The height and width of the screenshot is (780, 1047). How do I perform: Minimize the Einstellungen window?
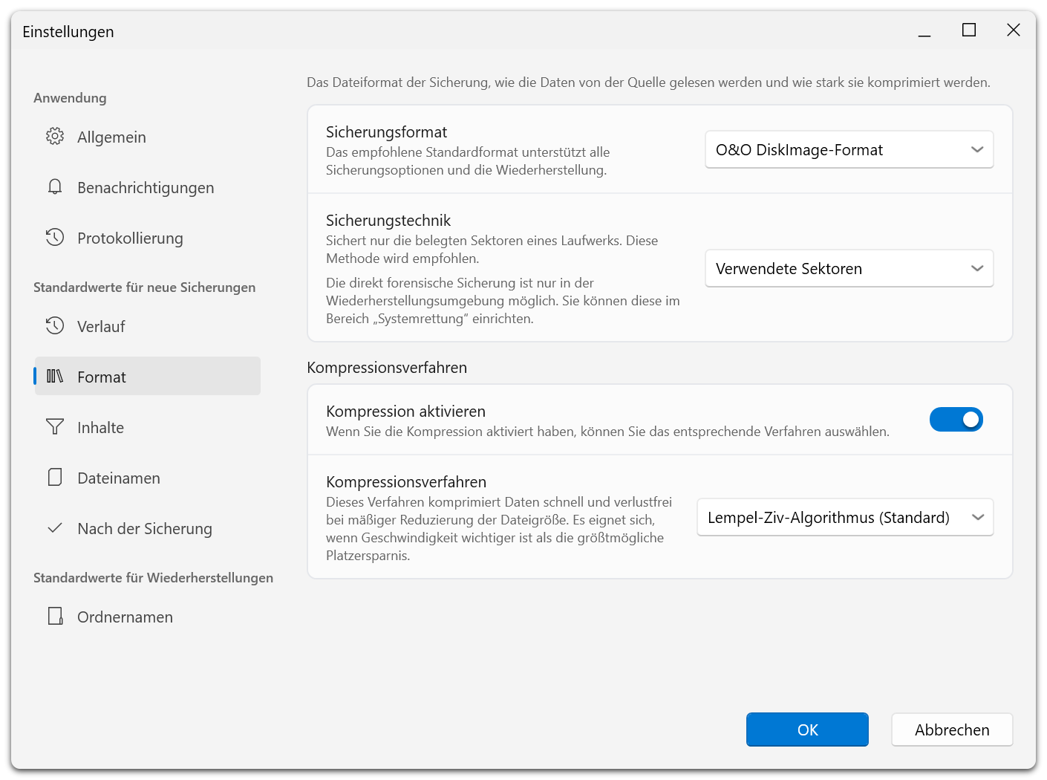(x=924, y=30)
